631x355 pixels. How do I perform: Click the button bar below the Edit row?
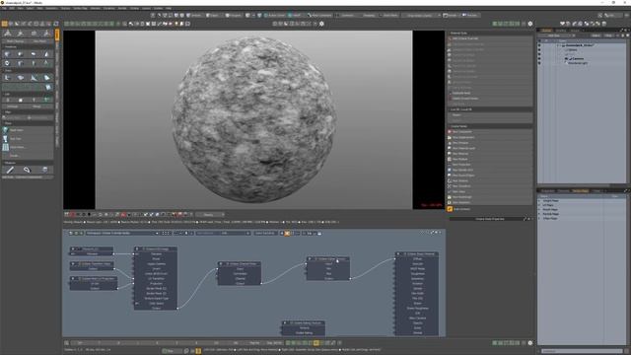coord(489,219)
